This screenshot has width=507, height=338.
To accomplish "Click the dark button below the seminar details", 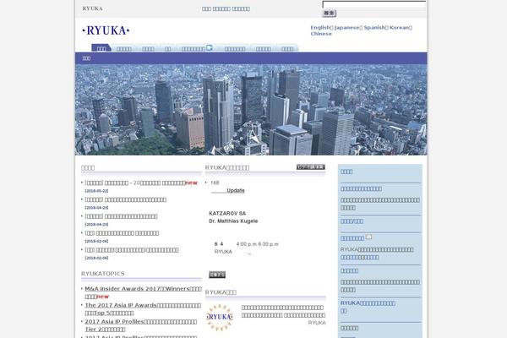I will click(x=217, y=275).
